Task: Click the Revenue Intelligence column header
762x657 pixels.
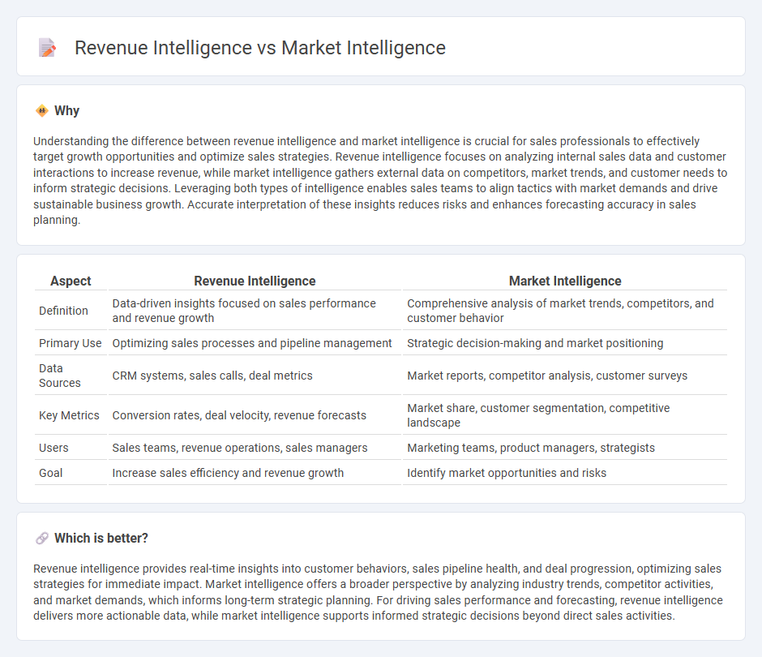Action: coord(255,281)
